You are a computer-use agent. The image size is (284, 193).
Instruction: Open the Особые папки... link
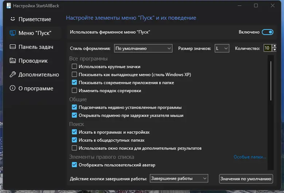pyautogui.click(x=250, y=157)
